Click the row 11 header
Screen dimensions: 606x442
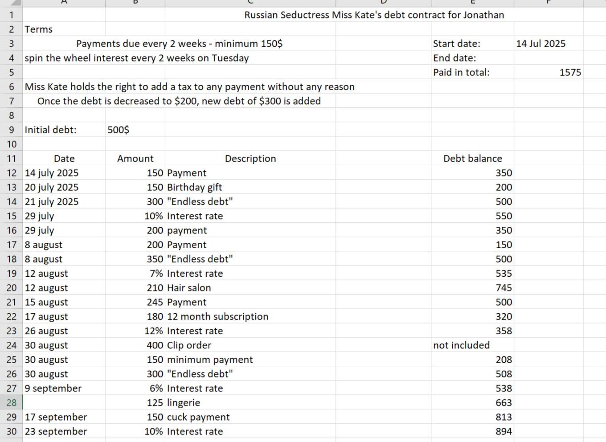[11, 159]
